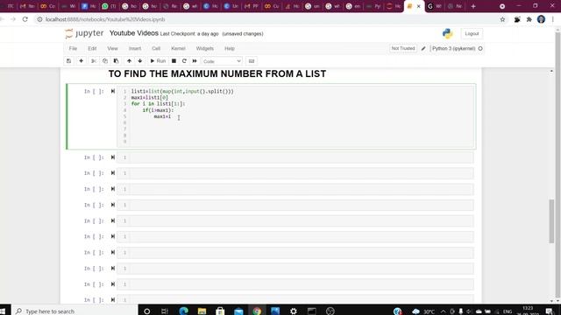Restart the kernel with the circular arrow

pos(184,61)
